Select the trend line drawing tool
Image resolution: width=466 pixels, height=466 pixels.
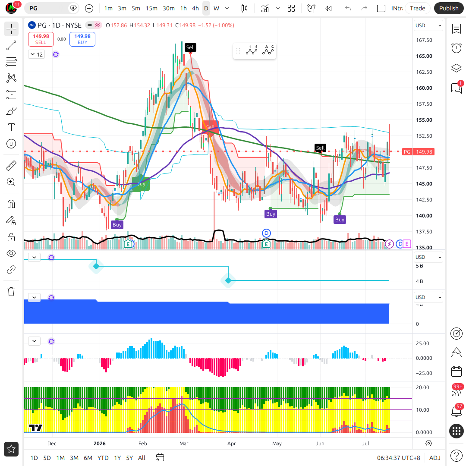[x=11, y=45]
